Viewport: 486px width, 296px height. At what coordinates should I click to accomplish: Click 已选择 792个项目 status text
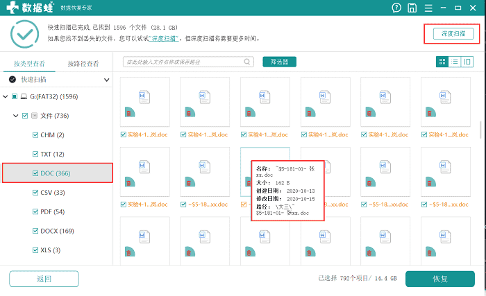click(x=358, y=279)
